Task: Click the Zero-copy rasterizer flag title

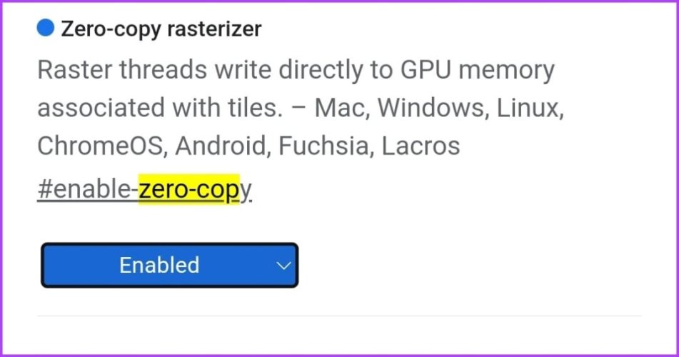Action: [x=161, y=29]
